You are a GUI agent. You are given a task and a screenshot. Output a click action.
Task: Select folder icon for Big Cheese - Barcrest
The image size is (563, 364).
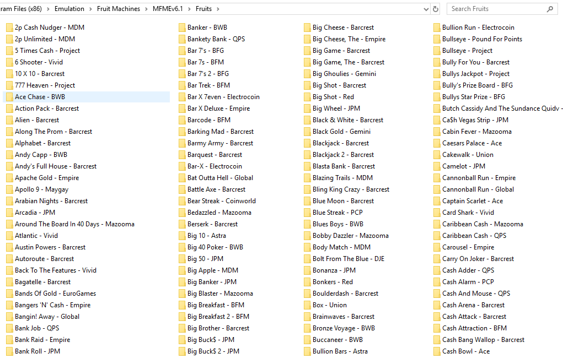point(307,28)
